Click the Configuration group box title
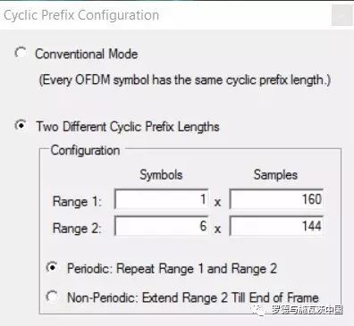354x326 pixels. tap(85, 150)
